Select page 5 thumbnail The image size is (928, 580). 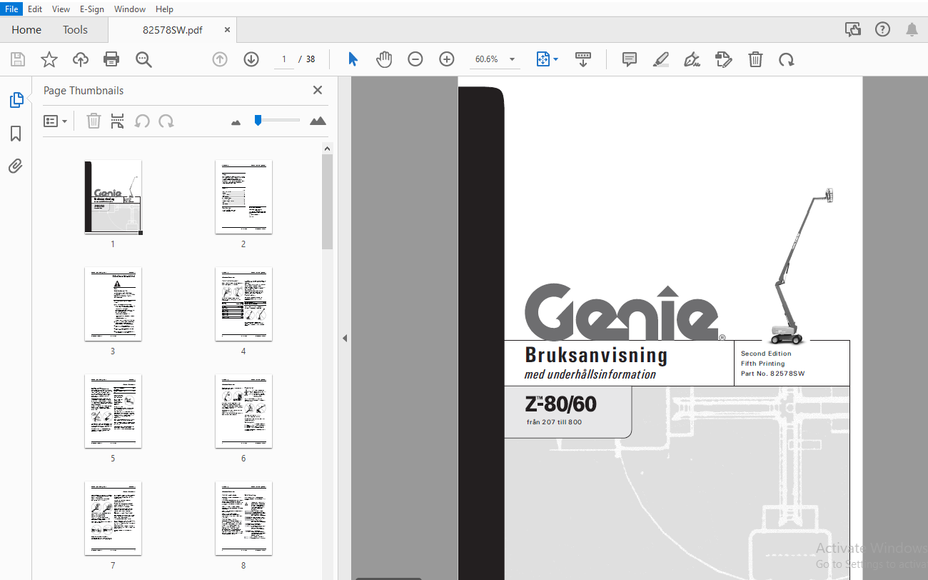coord(113,411)
